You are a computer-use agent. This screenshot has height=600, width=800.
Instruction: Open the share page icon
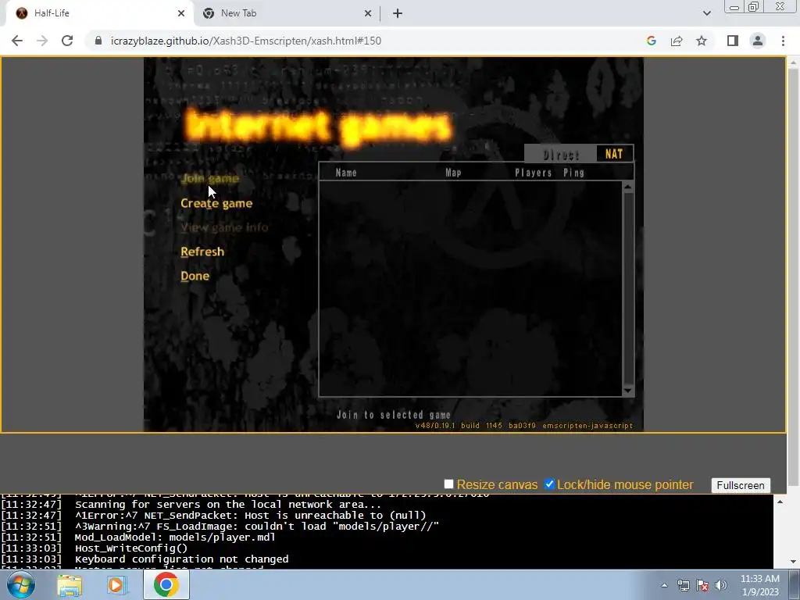click(677, 41)
